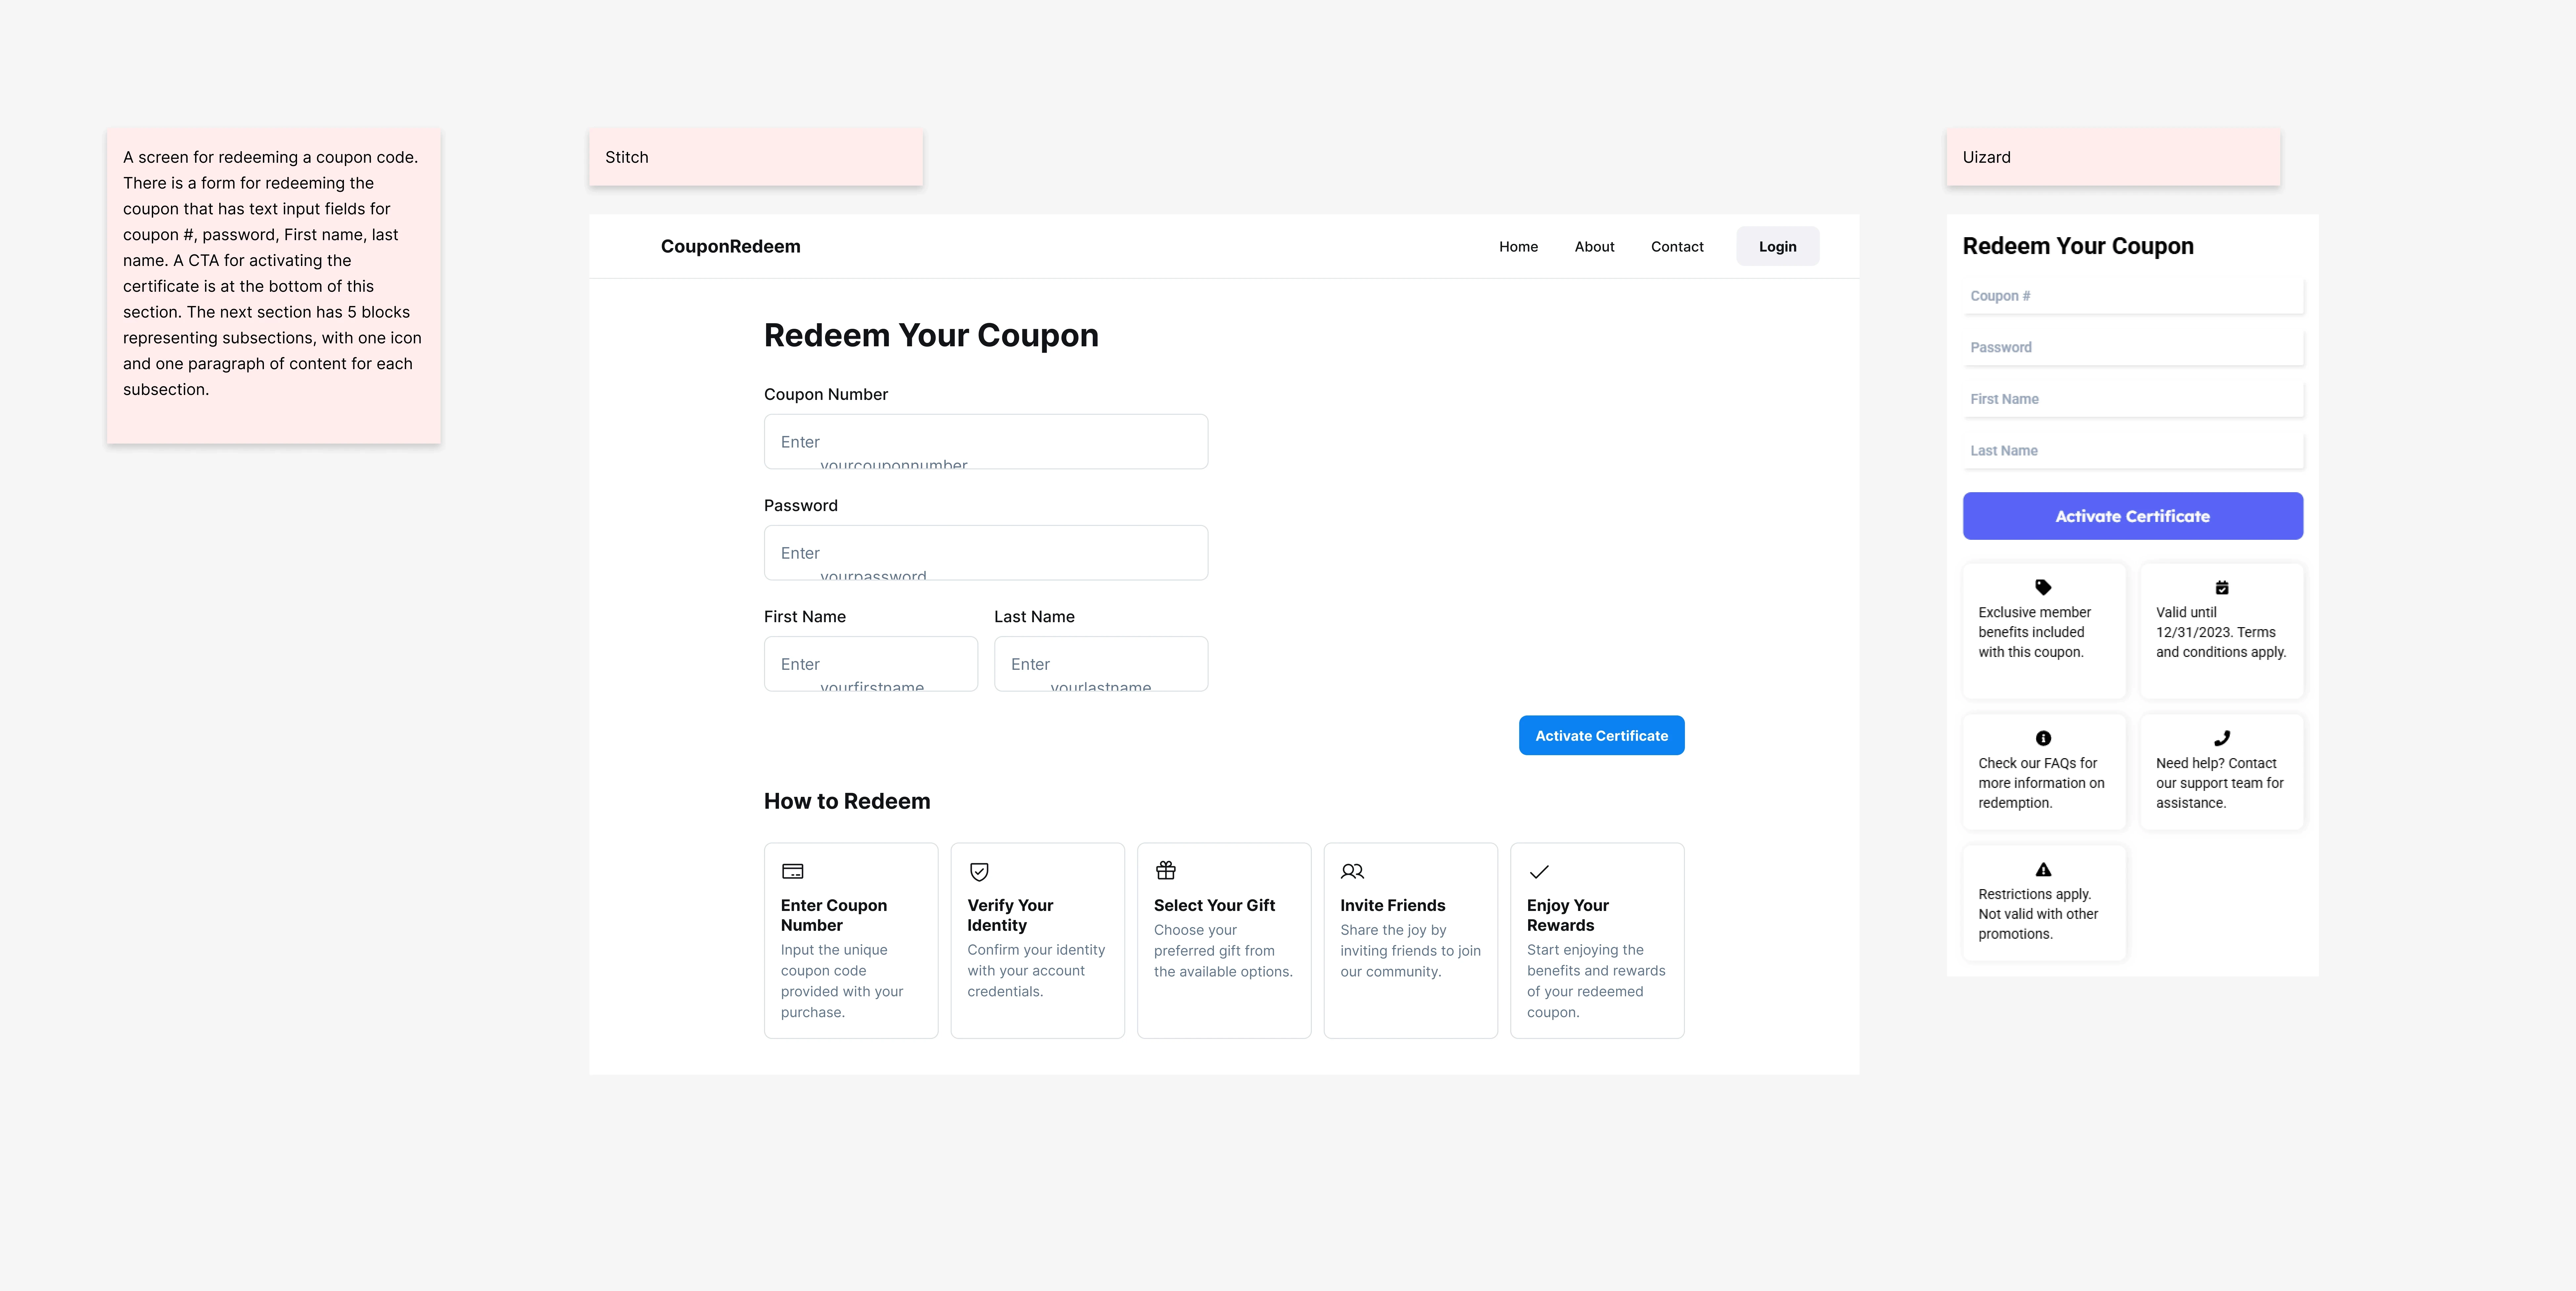Click the Verify Your Identity card title
The height and width of the screenshot is (1291, 2576).
click(1010, 915)
